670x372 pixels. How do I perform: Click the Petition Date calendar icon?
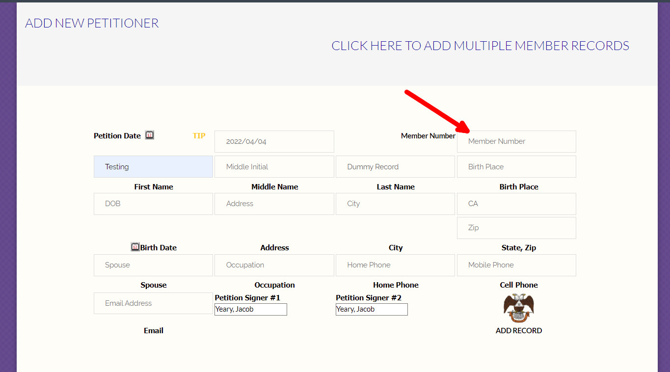(x=150, y=135)
